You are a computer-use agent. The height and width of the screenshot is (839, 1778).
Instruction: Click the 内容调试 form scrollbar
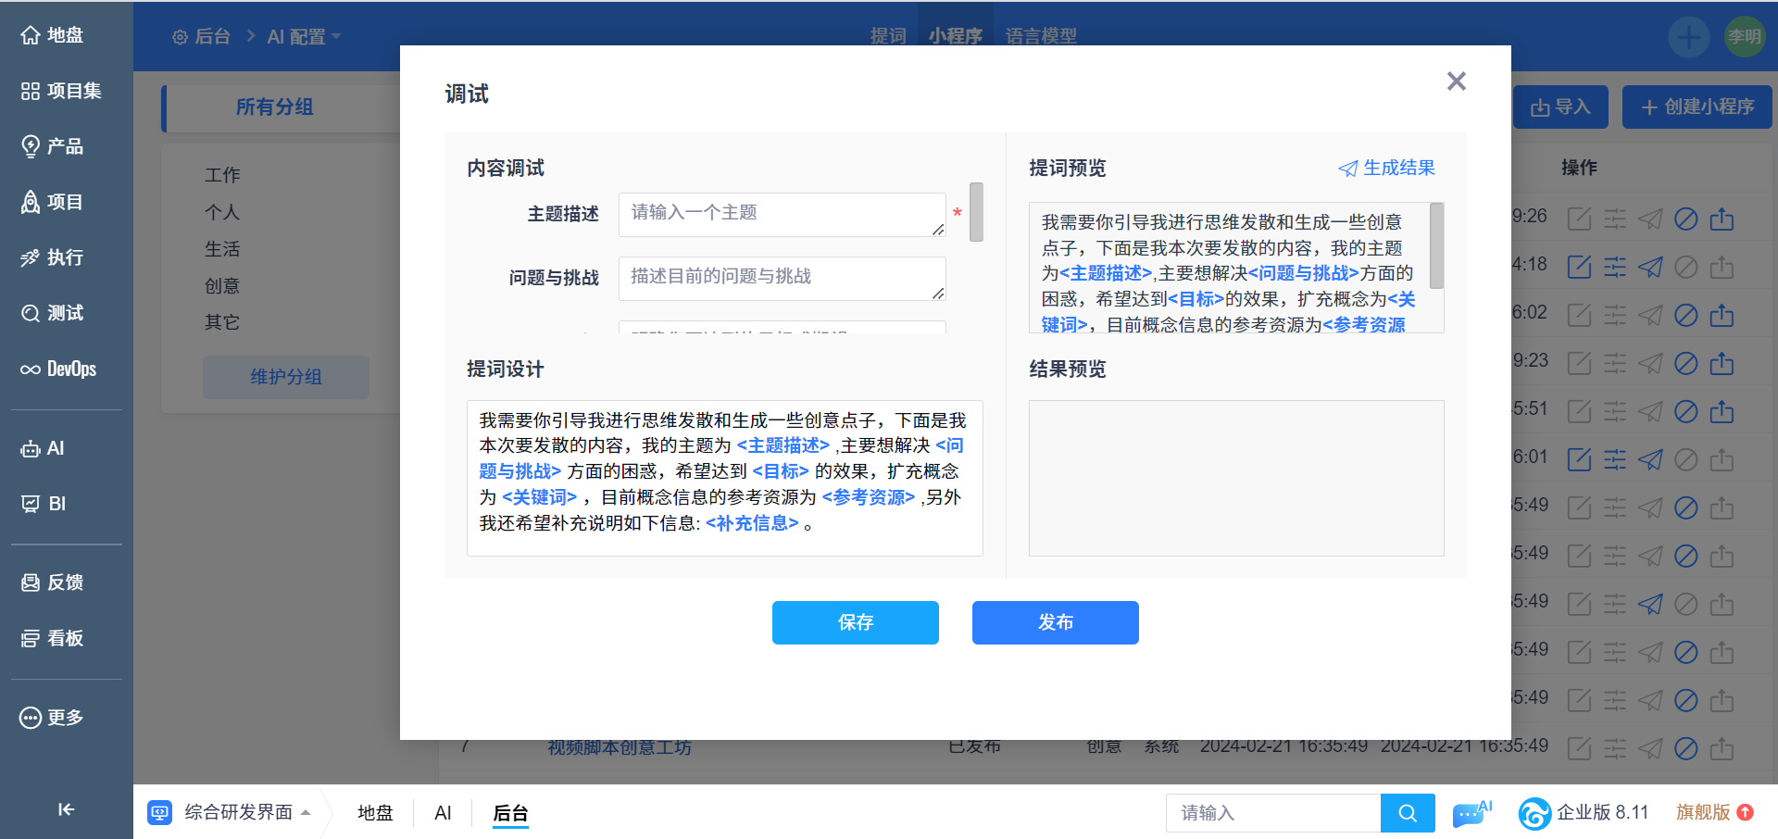click(976, 212)
